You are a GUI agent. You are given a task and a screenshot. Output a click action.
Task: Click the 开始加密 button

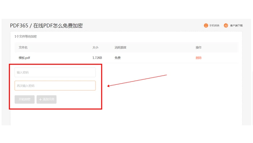tap(25, 99)
